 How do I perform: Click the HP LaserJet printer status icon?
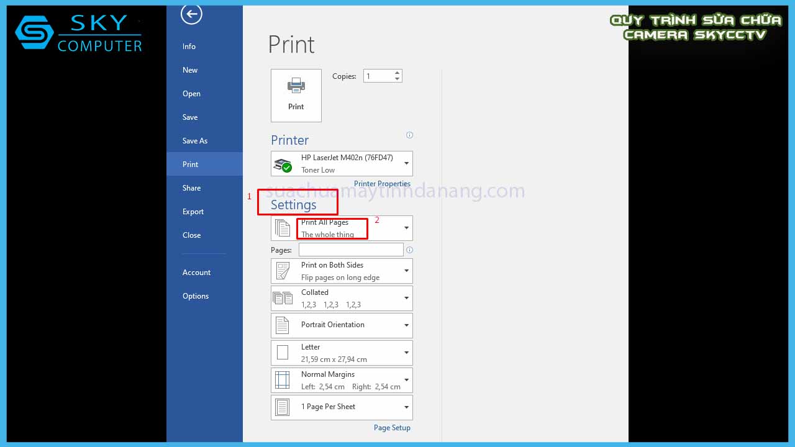tap(283, 165)
